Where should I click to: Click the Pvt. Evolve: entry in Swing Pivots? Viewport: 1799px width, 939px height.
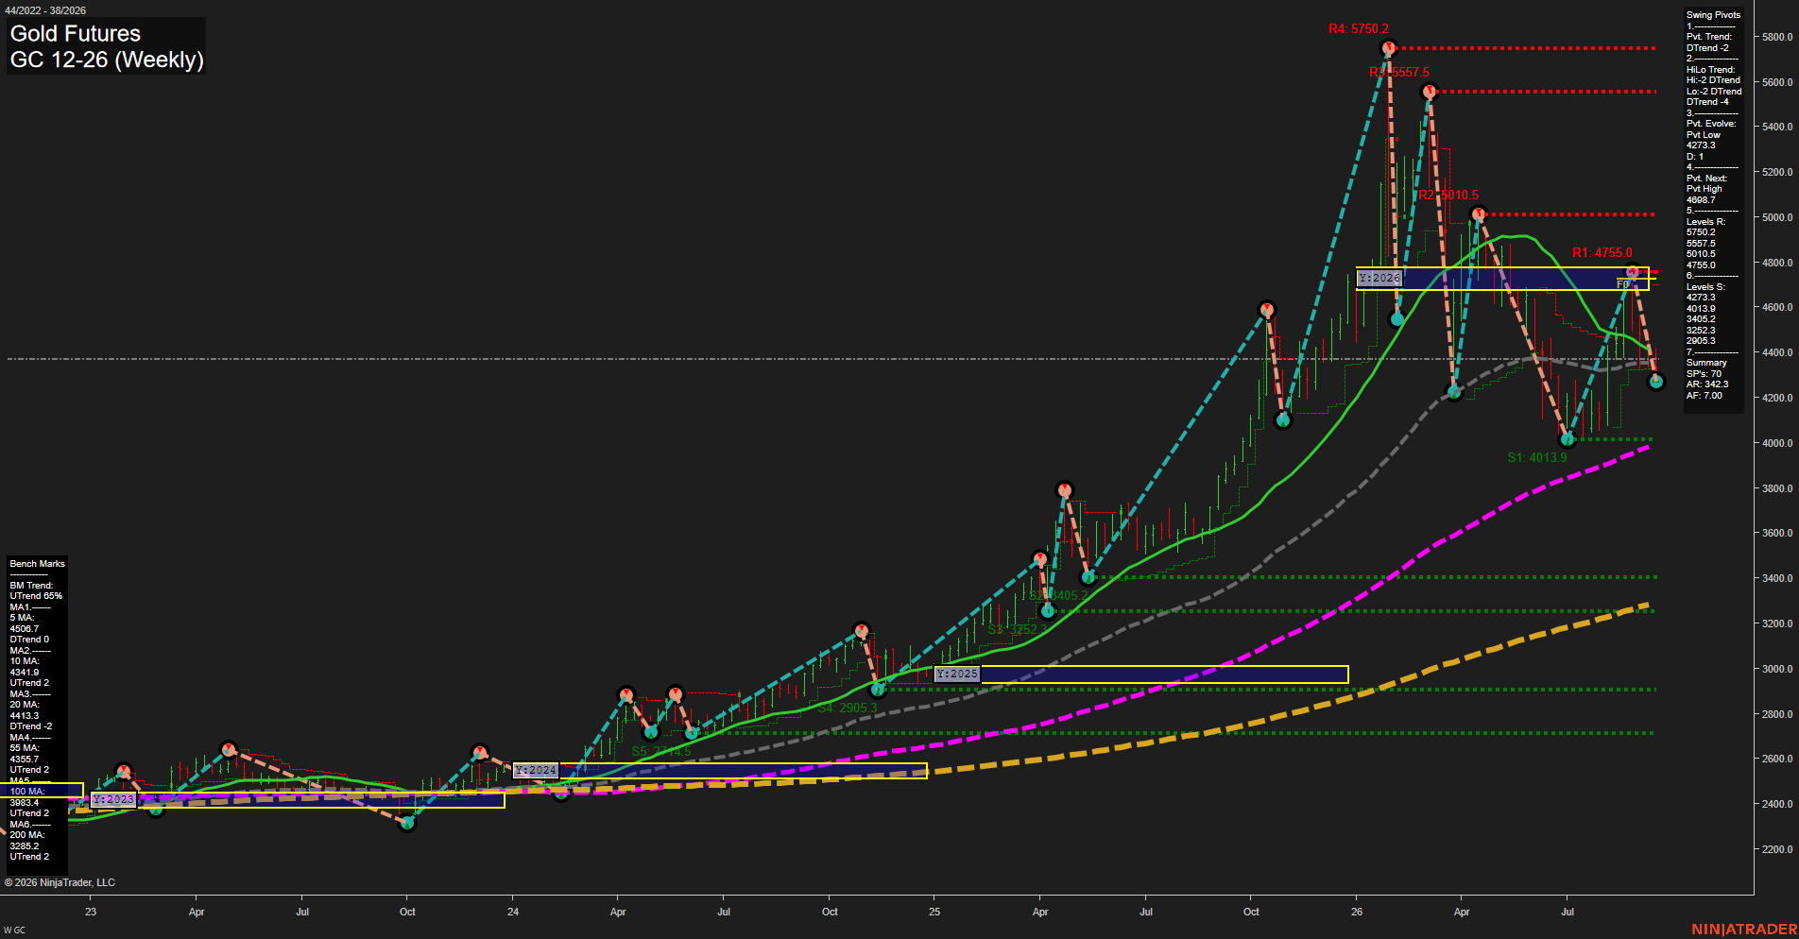(x=1711, y=124)
